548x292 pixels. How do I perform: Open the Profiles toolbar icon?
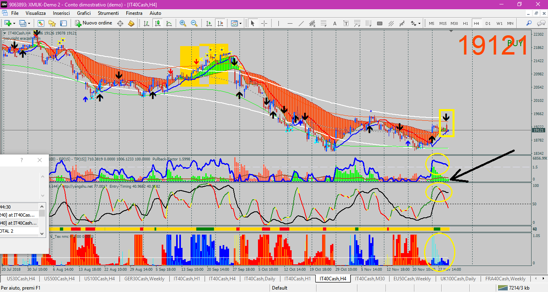point(22,23)
